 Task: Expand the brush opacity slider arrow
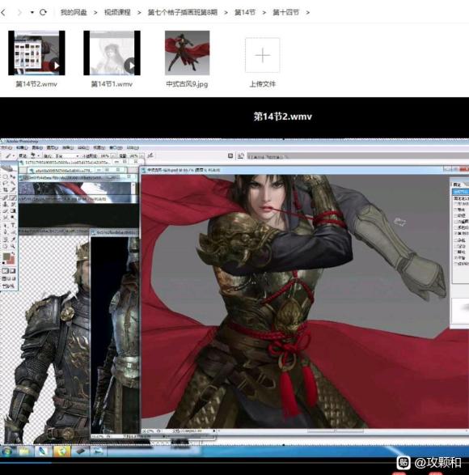point(112,156)
